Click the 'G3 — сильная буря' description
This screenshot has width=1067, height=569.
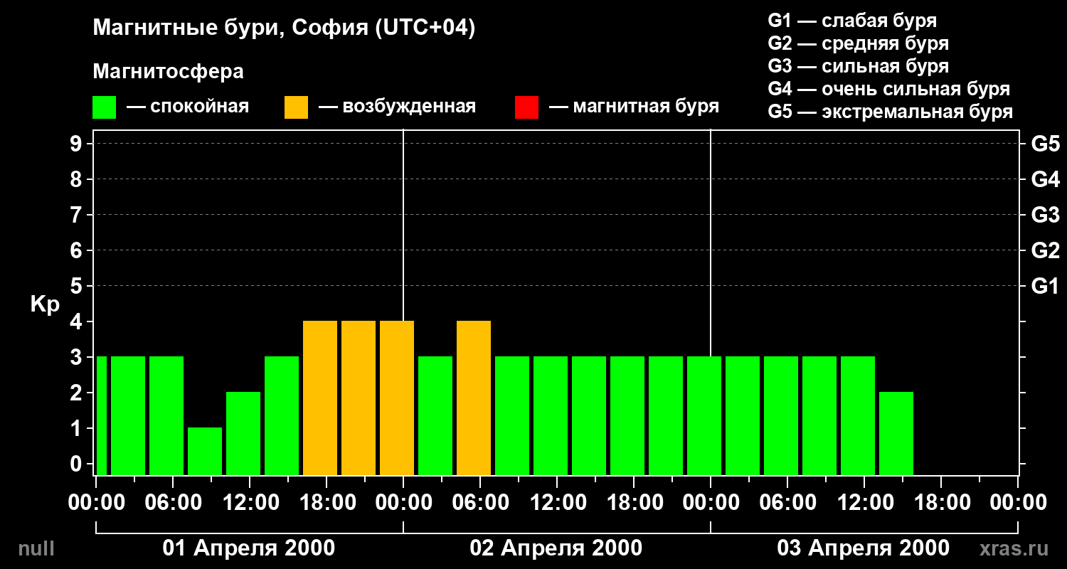859,66
